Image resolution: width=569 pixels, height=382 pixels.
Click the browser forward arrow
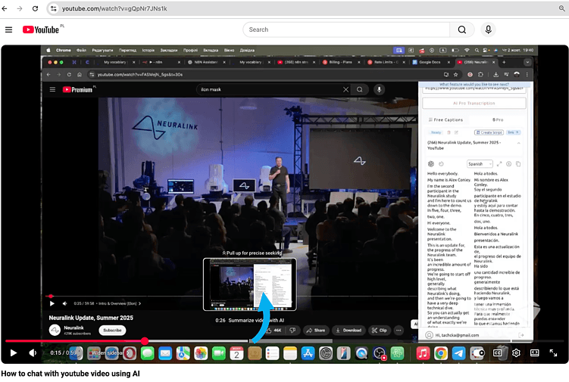coord(20,8)
